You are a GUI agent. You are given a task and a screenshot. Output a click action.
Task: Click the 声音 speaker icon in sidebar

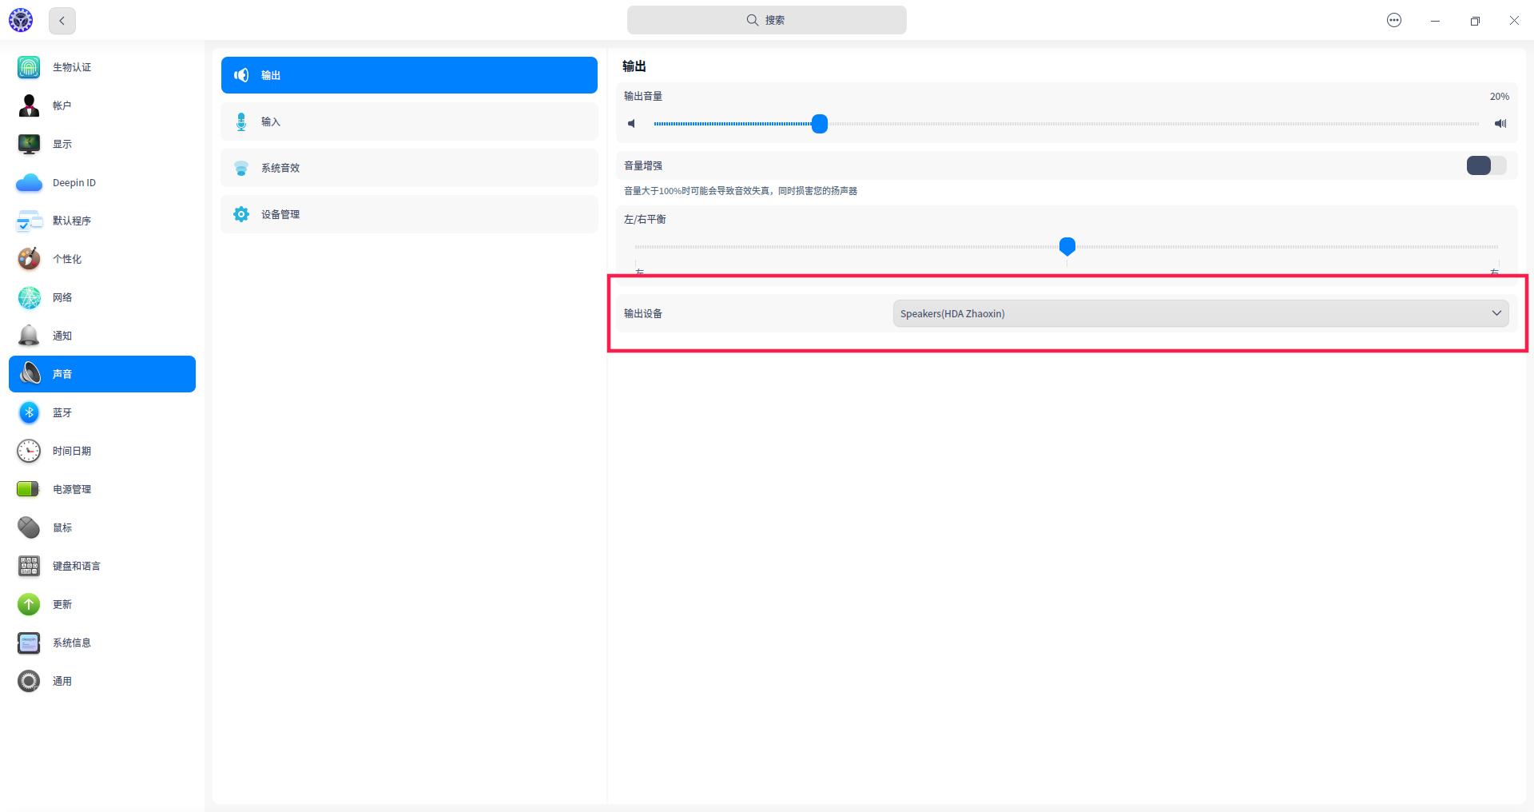[x=30, y=374]
